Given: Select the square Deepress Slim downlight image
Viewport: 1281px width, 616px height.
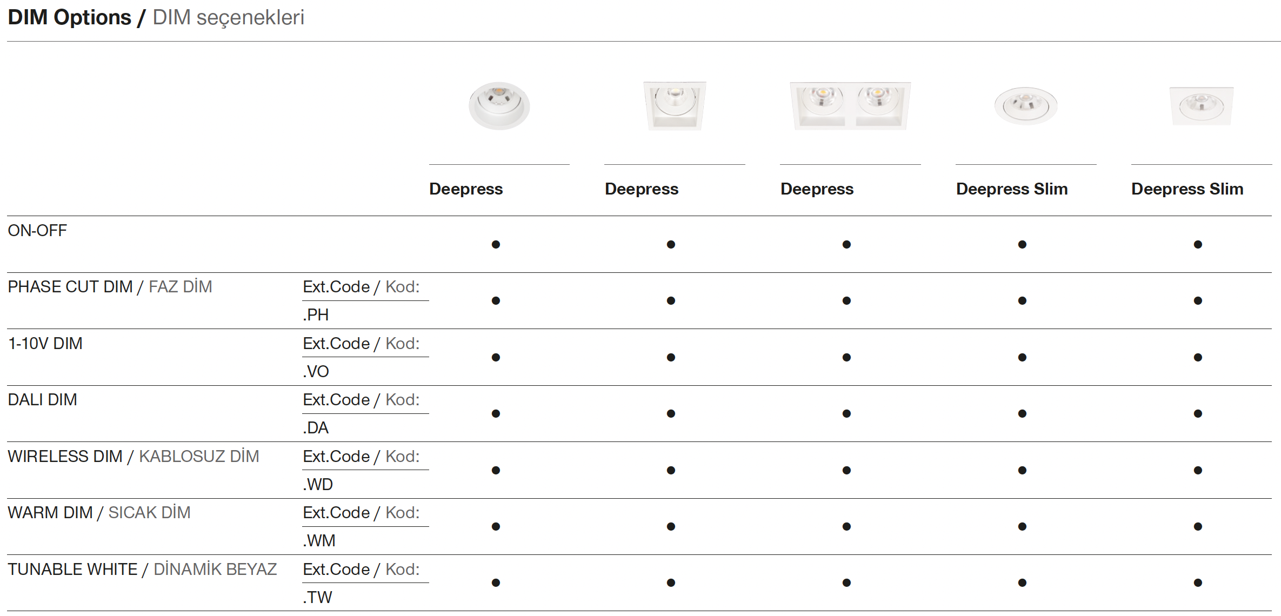Looking at the screenshot, I should tap(1201, 106).
